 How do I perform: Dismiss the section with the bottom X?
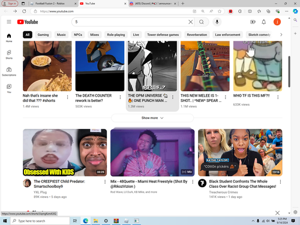(x=277, y=213)
